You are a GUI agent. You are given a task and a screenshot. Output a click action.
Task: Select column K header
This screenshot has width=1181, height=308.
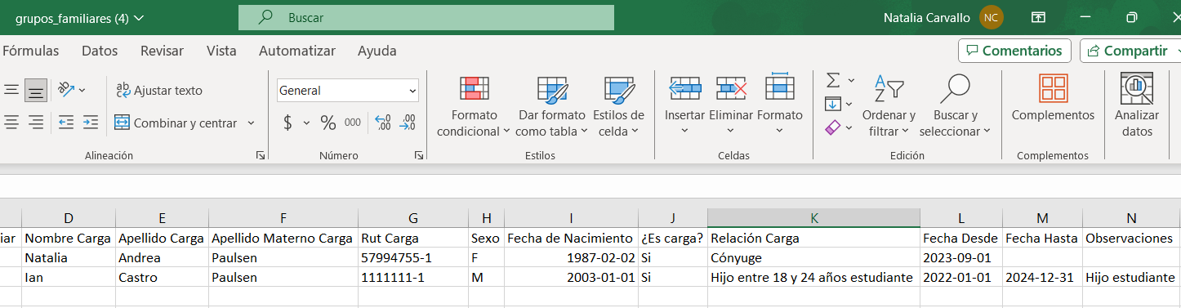(813, 218)
